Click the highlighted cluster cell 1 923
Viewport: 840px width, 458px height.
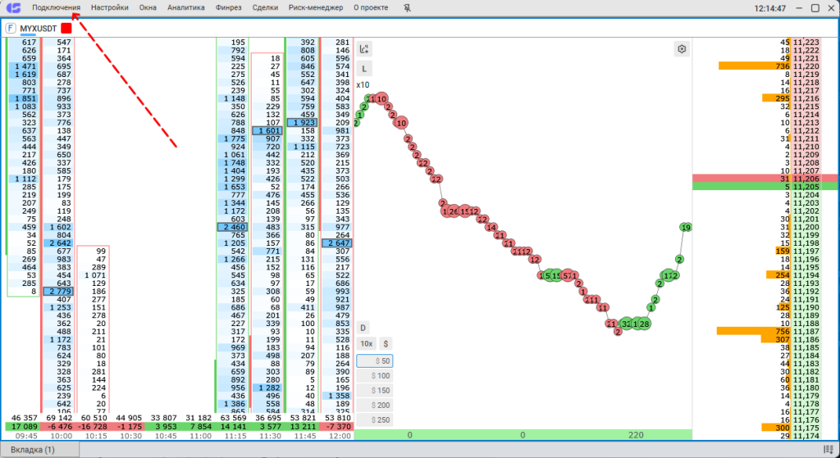(x=302, y=123)
